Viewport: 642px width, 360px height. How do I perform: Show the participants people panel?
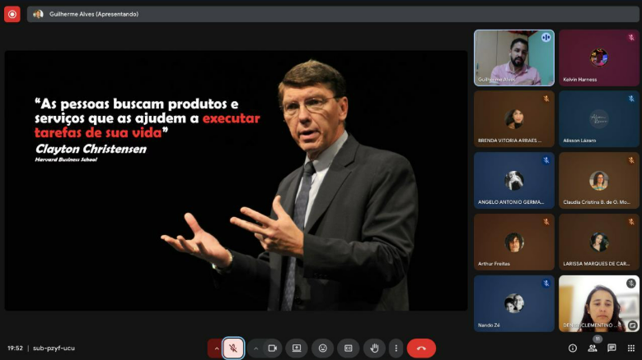coord(593,348)
